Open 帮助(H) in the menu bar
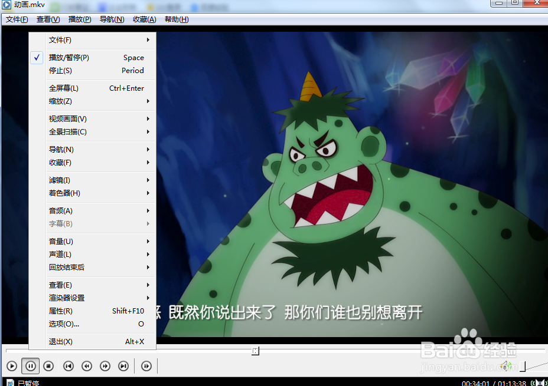 coord(177,19)
